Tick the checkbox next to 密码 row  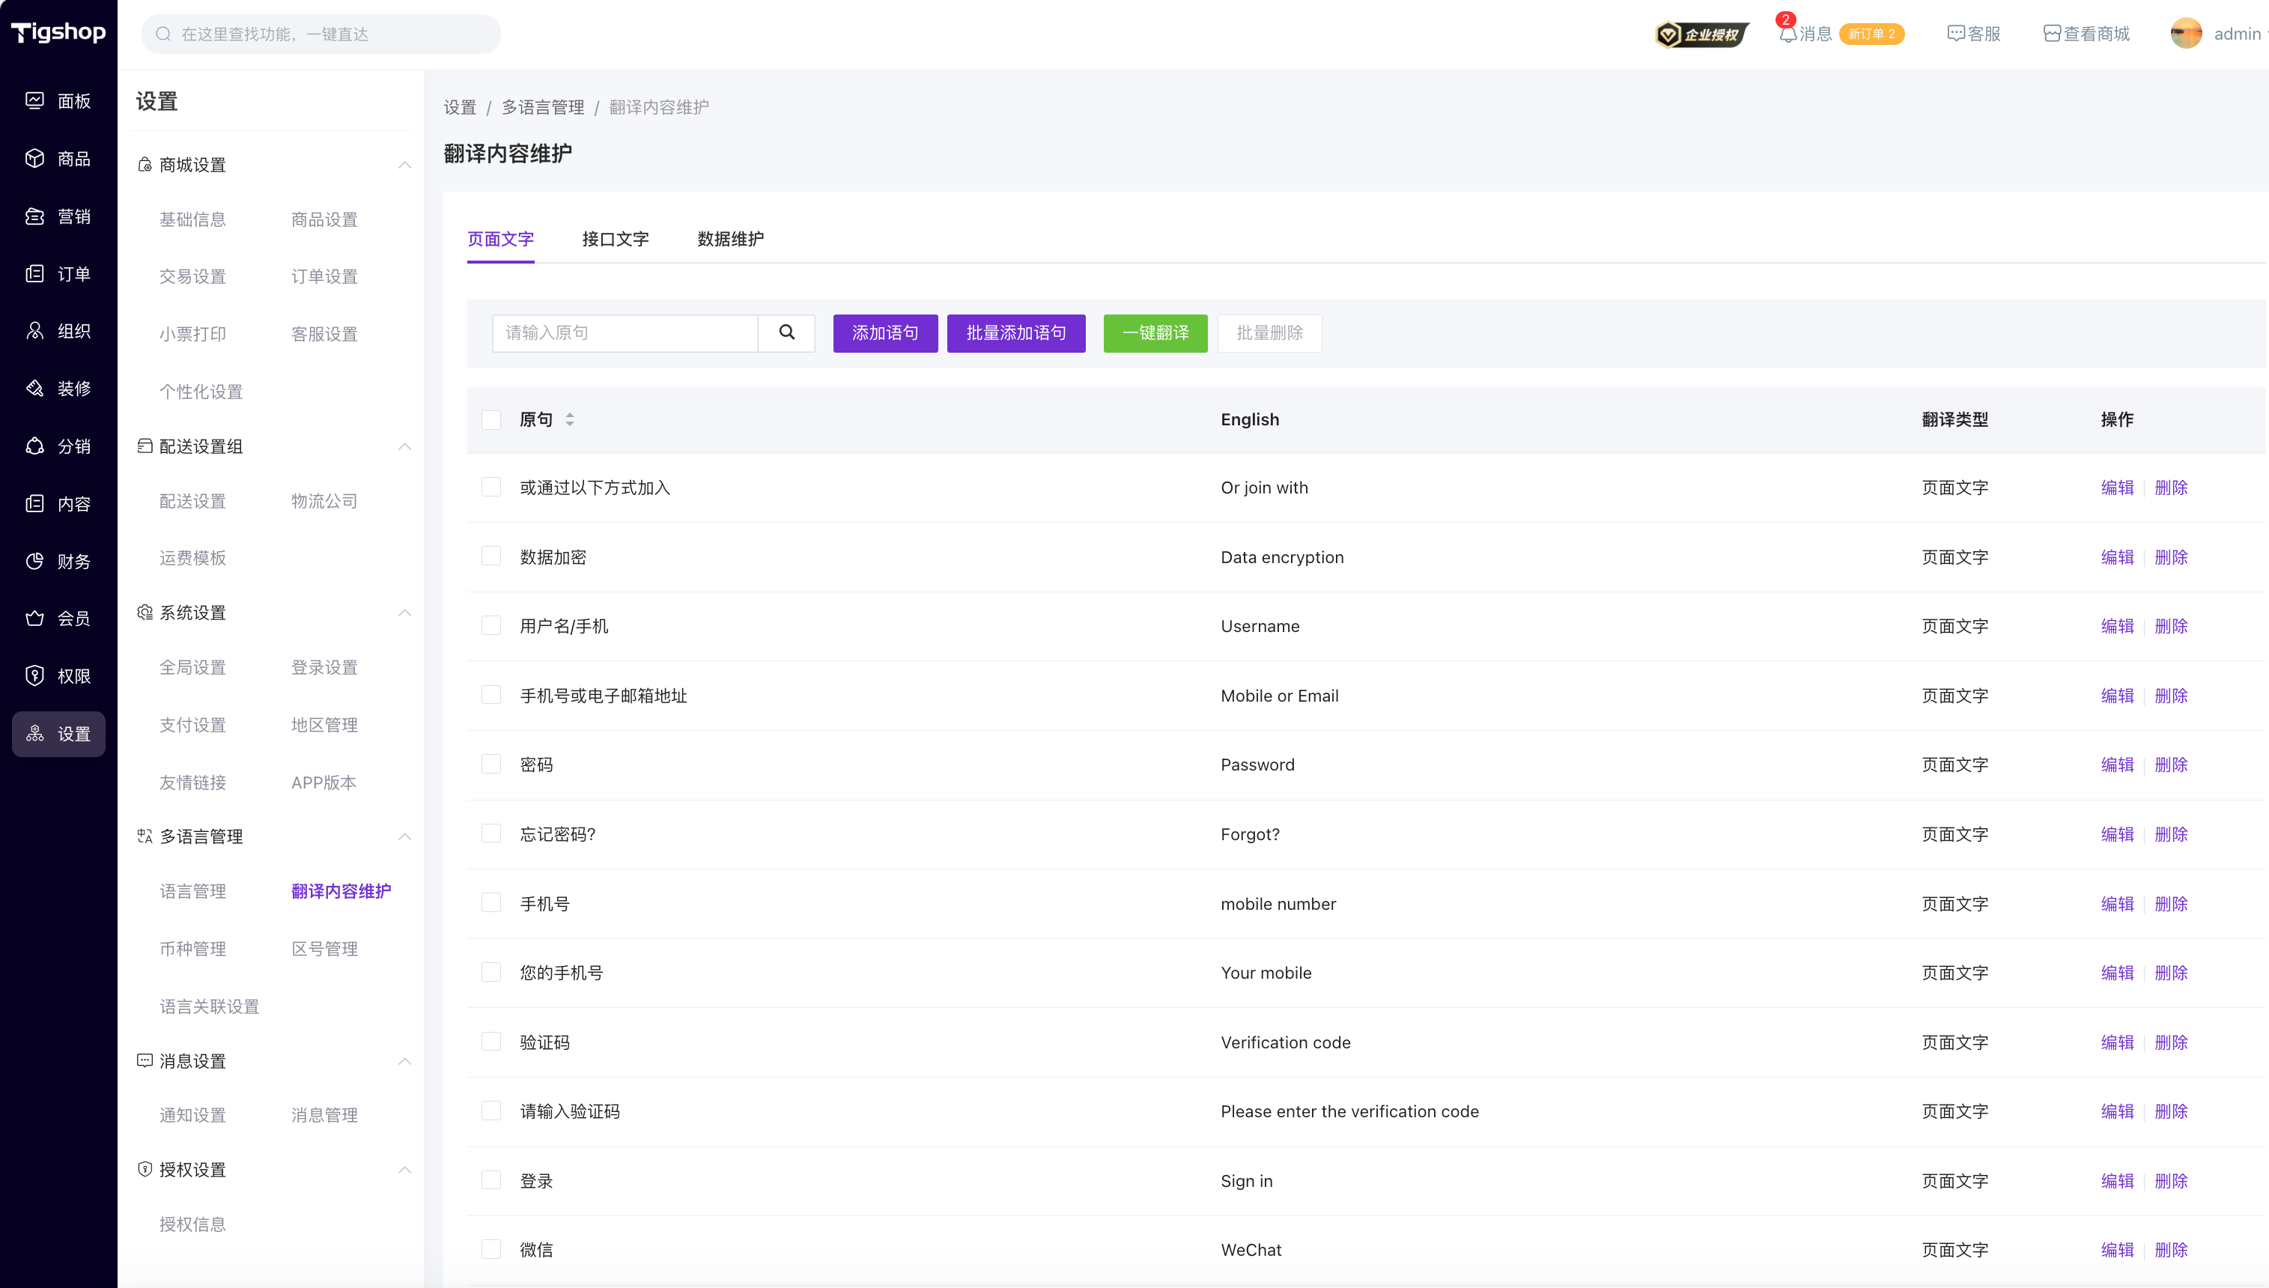[x=491, y=765]
